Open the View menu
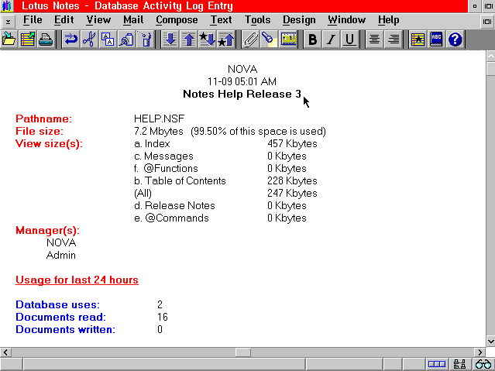Image resolution: width=495 pixels, height=371 pixels. 98,20
